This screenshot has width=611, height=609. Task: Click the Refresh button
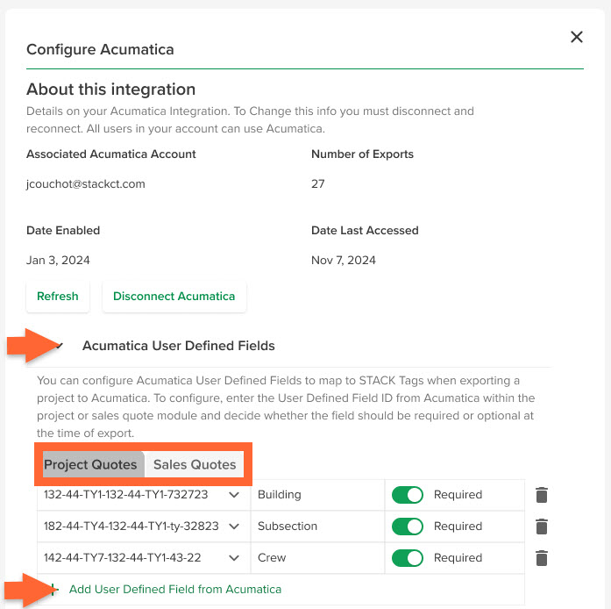pyautogui.click(x=58, y=296)
